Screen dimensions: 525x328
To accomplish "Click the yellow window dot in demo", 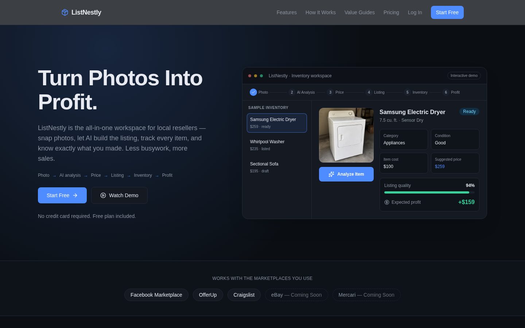I will coord(256,76).
